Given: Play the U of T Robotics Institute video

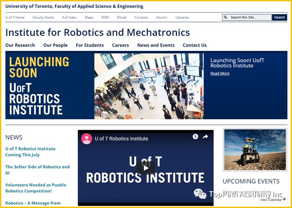Looking at the screenshot, I should 146,168.
